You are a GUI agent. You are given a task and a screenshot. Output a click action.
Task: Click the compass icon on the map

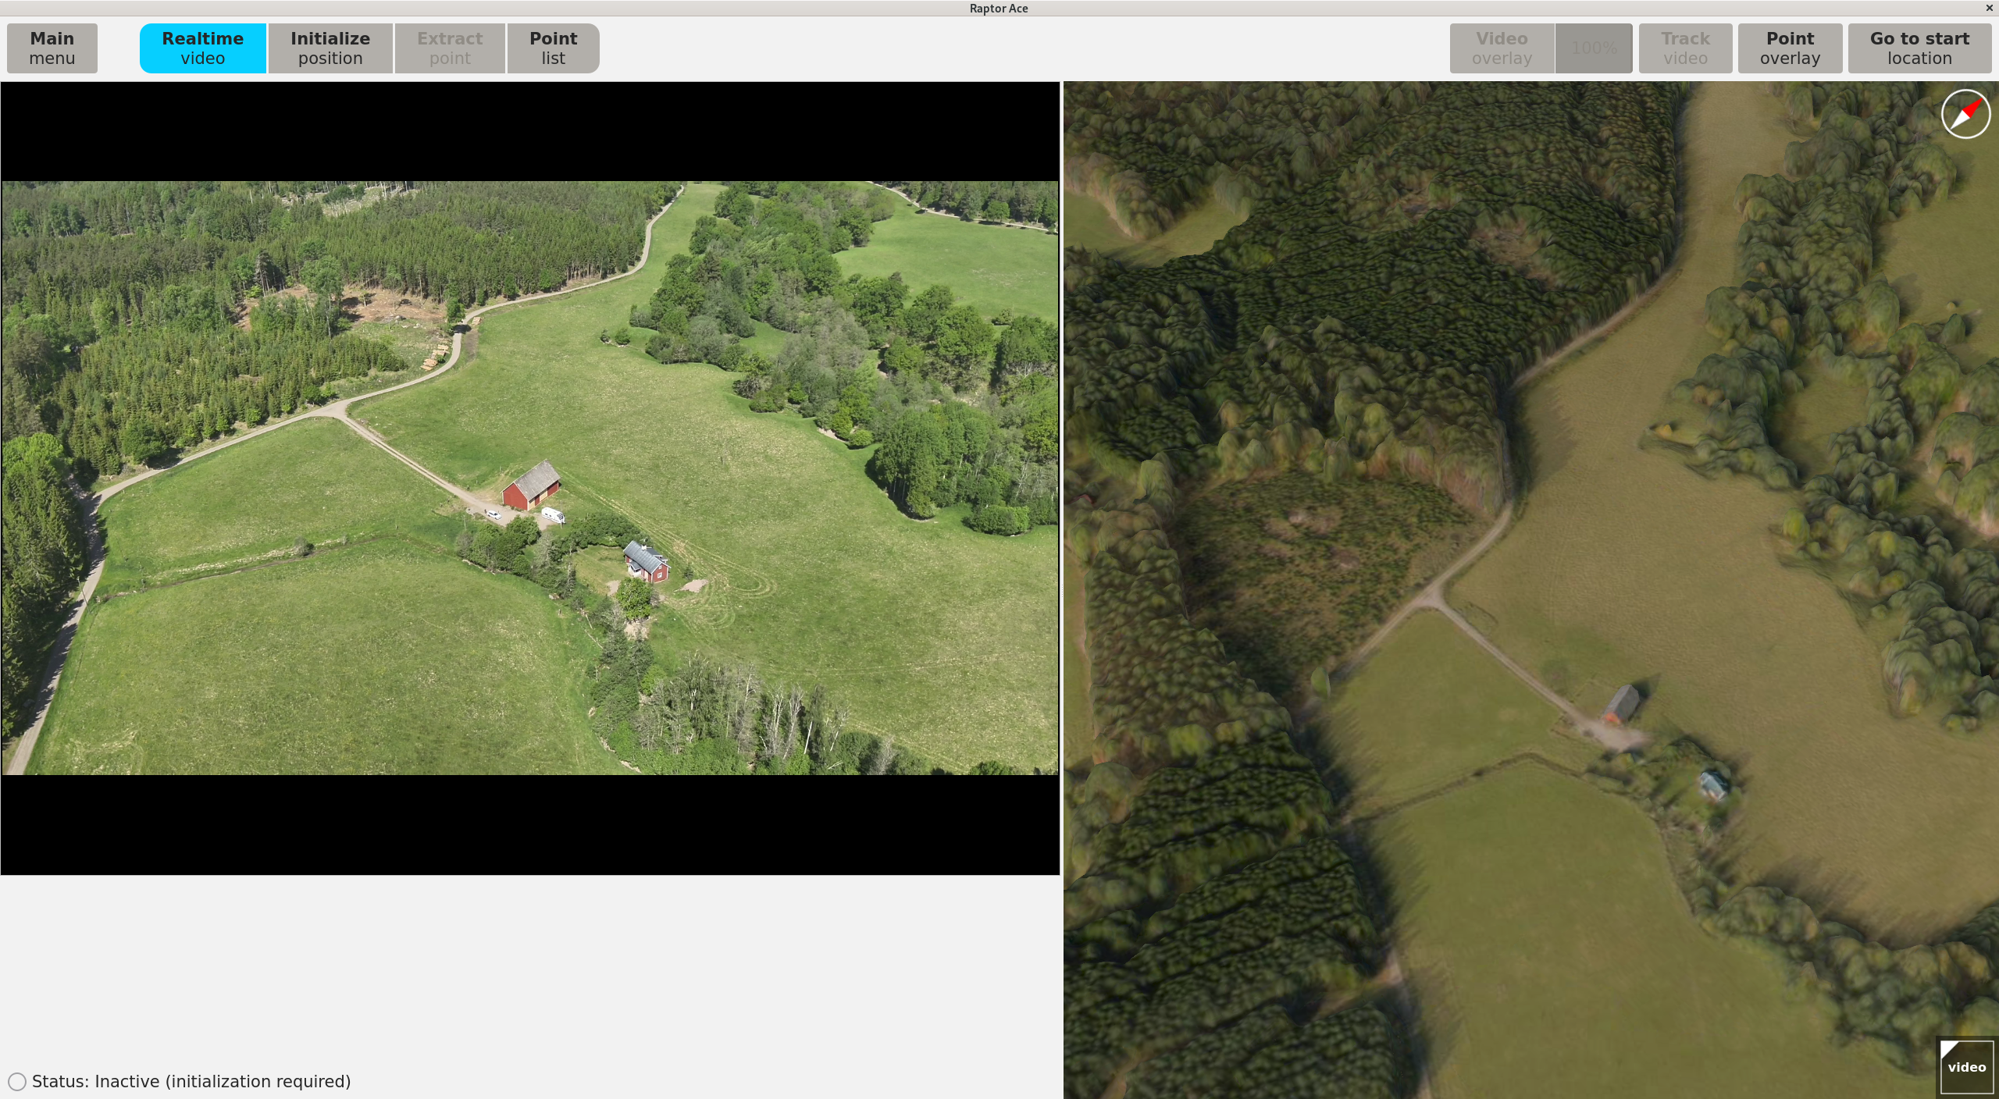click(1965, 114)
